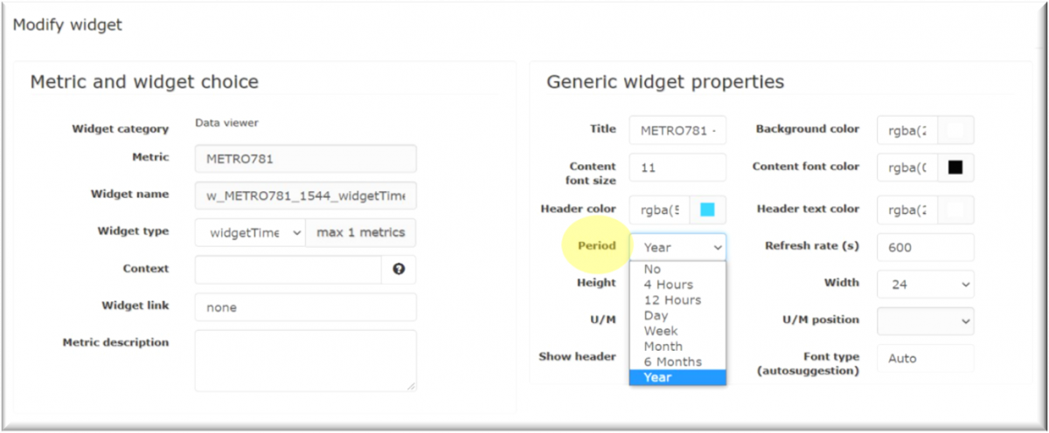Choose "Week" period option
The width and height of the screenshot is (1049, 433).
coord(661,331)
